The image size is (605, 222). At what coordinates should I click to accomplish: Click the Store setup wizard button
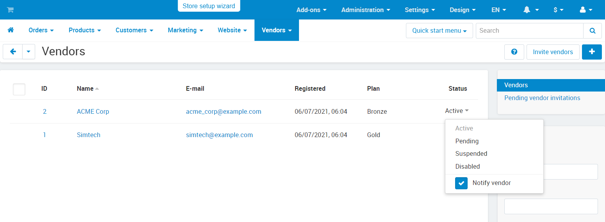(x=209, y=6)
